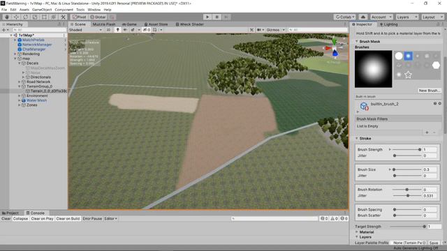Select the combined Transform tool
The width and height of the screenshot is (447, 251).
pos(54,17)
